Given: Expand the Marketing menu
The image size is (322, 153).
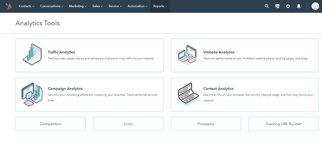Looking at the screenshot, I should [78, 6].
